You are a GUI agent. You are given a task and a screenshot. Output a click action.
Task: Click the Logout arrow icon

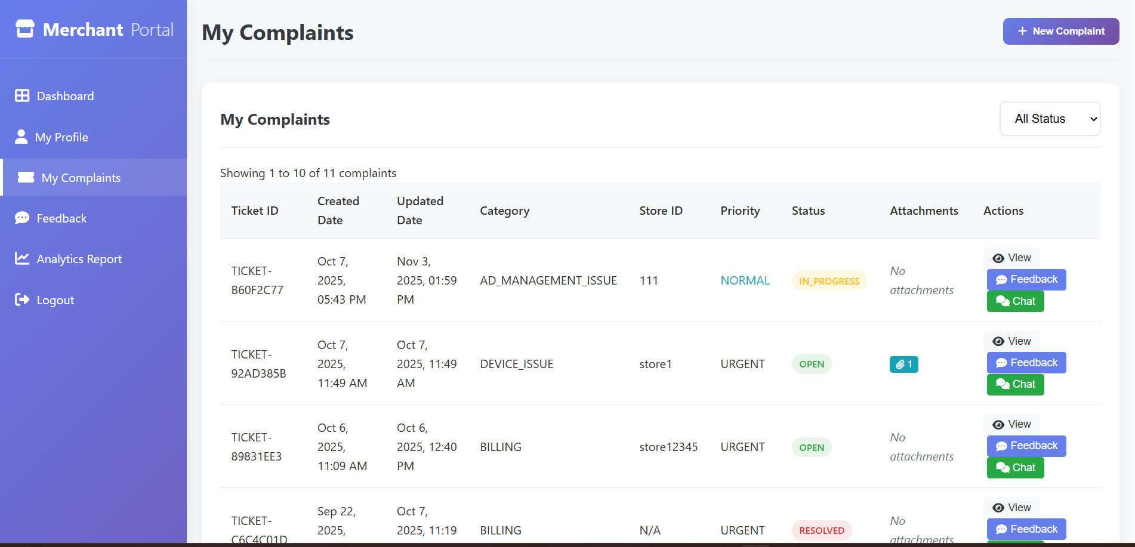click(x=22, y=299)
